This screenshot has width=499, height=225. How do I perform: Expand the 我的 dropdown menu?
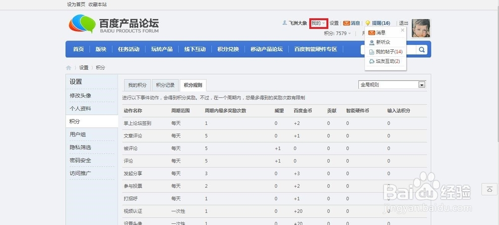pyautogui.click(x=318, y=23)
